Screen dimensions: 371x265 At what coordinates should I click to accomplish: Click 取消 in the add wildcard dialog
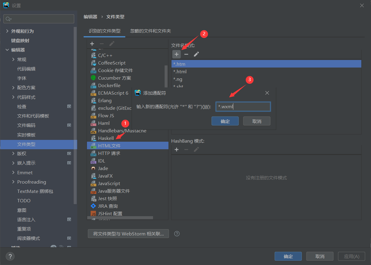pos(257,121)
